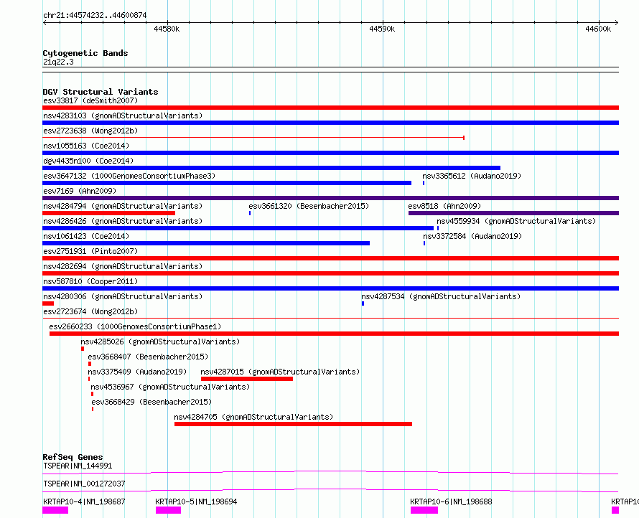Select the nsv4287015 red variant bar

[247, 379]
